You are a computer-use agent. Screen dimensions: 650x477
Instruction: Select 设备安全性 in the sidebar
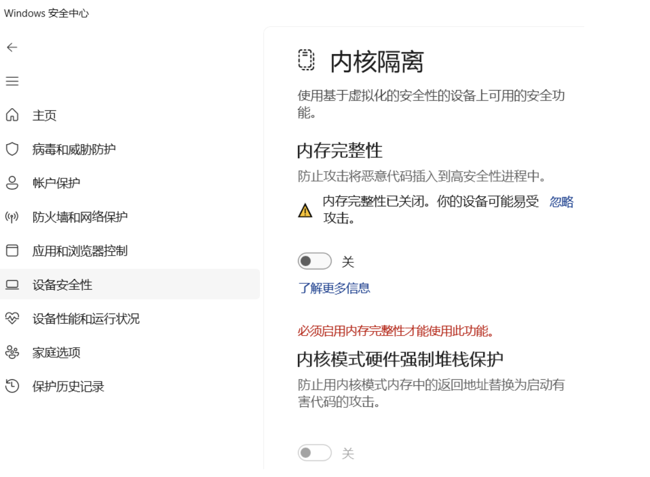pos(130,284)
